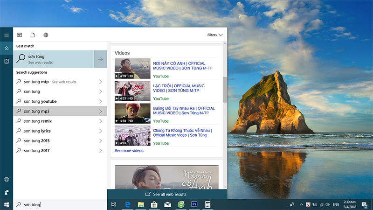
Task: Play the NƠI NÀY CÓ ANH thumbnail
Action: tap(132, 69)
